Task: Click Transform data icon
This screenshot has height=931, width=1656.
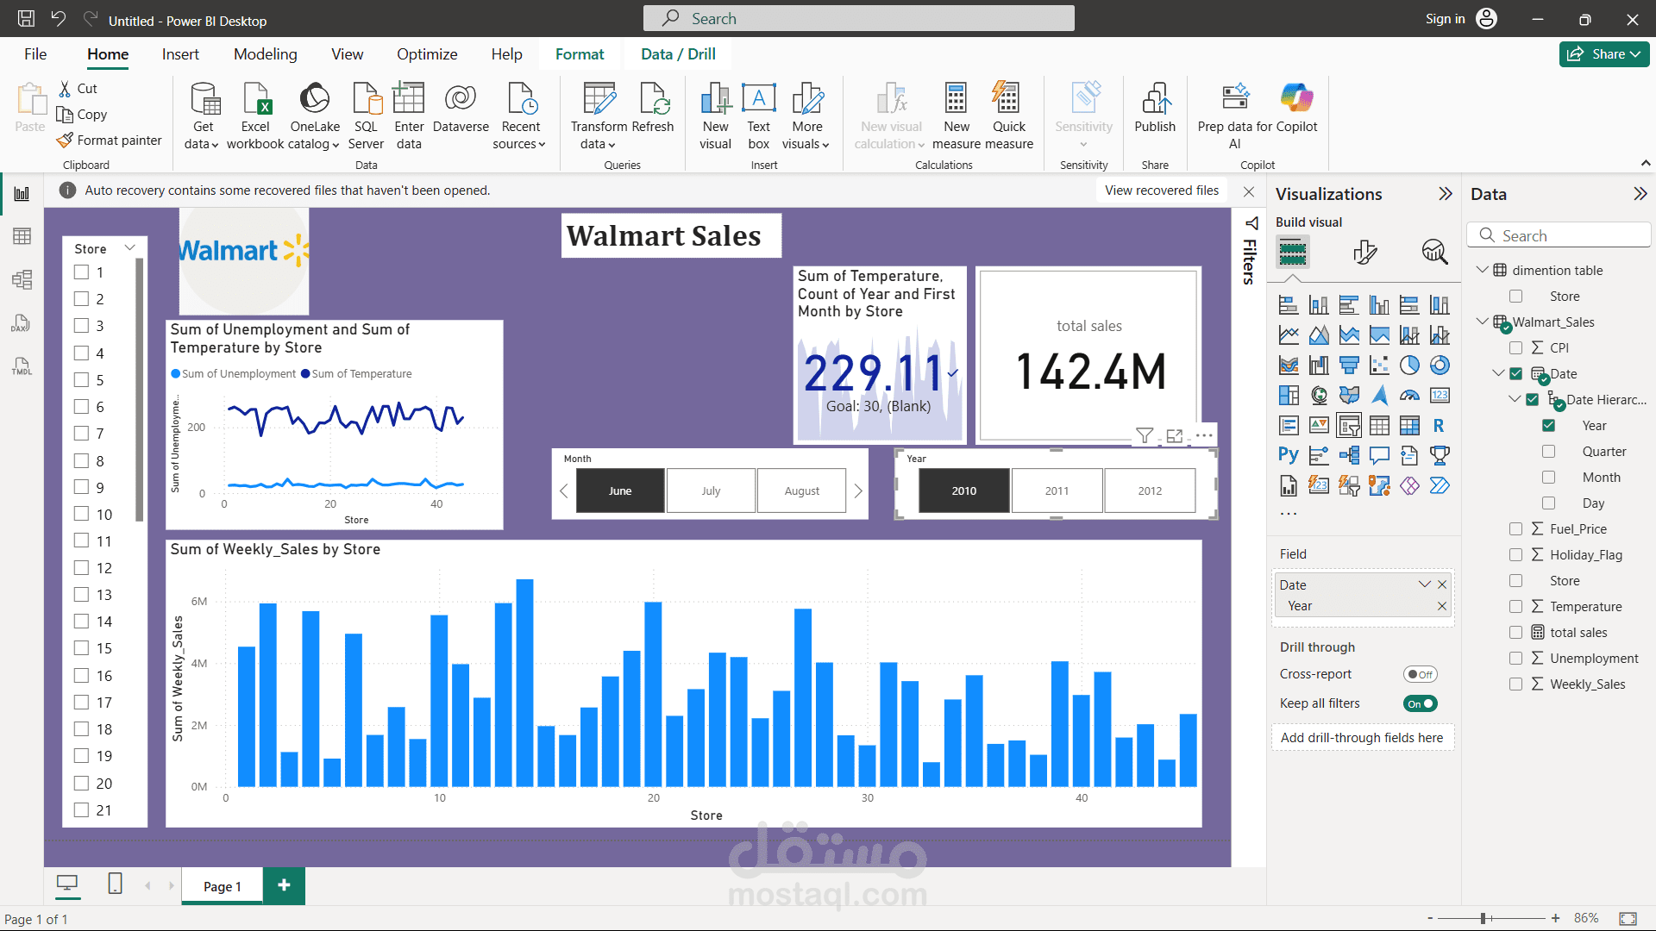Action: 599,116
